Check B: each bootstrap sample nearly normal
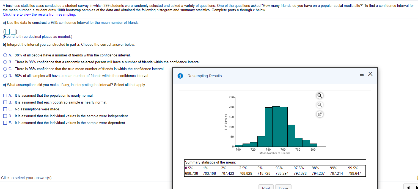Viewport: 418px width, 189px height. click(5, 102)
